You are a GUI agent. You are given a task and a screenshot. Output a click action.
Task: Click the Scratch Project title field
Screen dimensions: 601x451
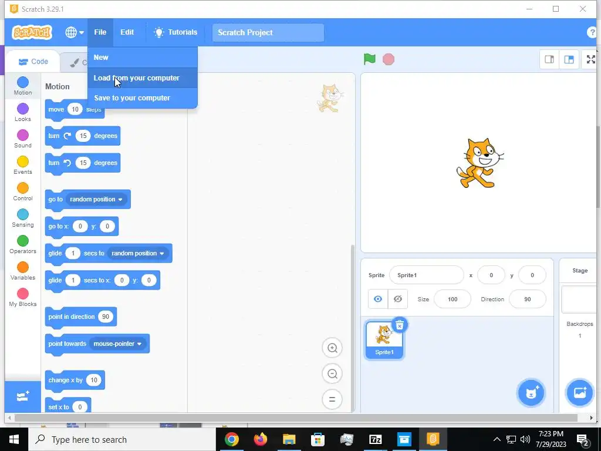click(x=268, y=33)
